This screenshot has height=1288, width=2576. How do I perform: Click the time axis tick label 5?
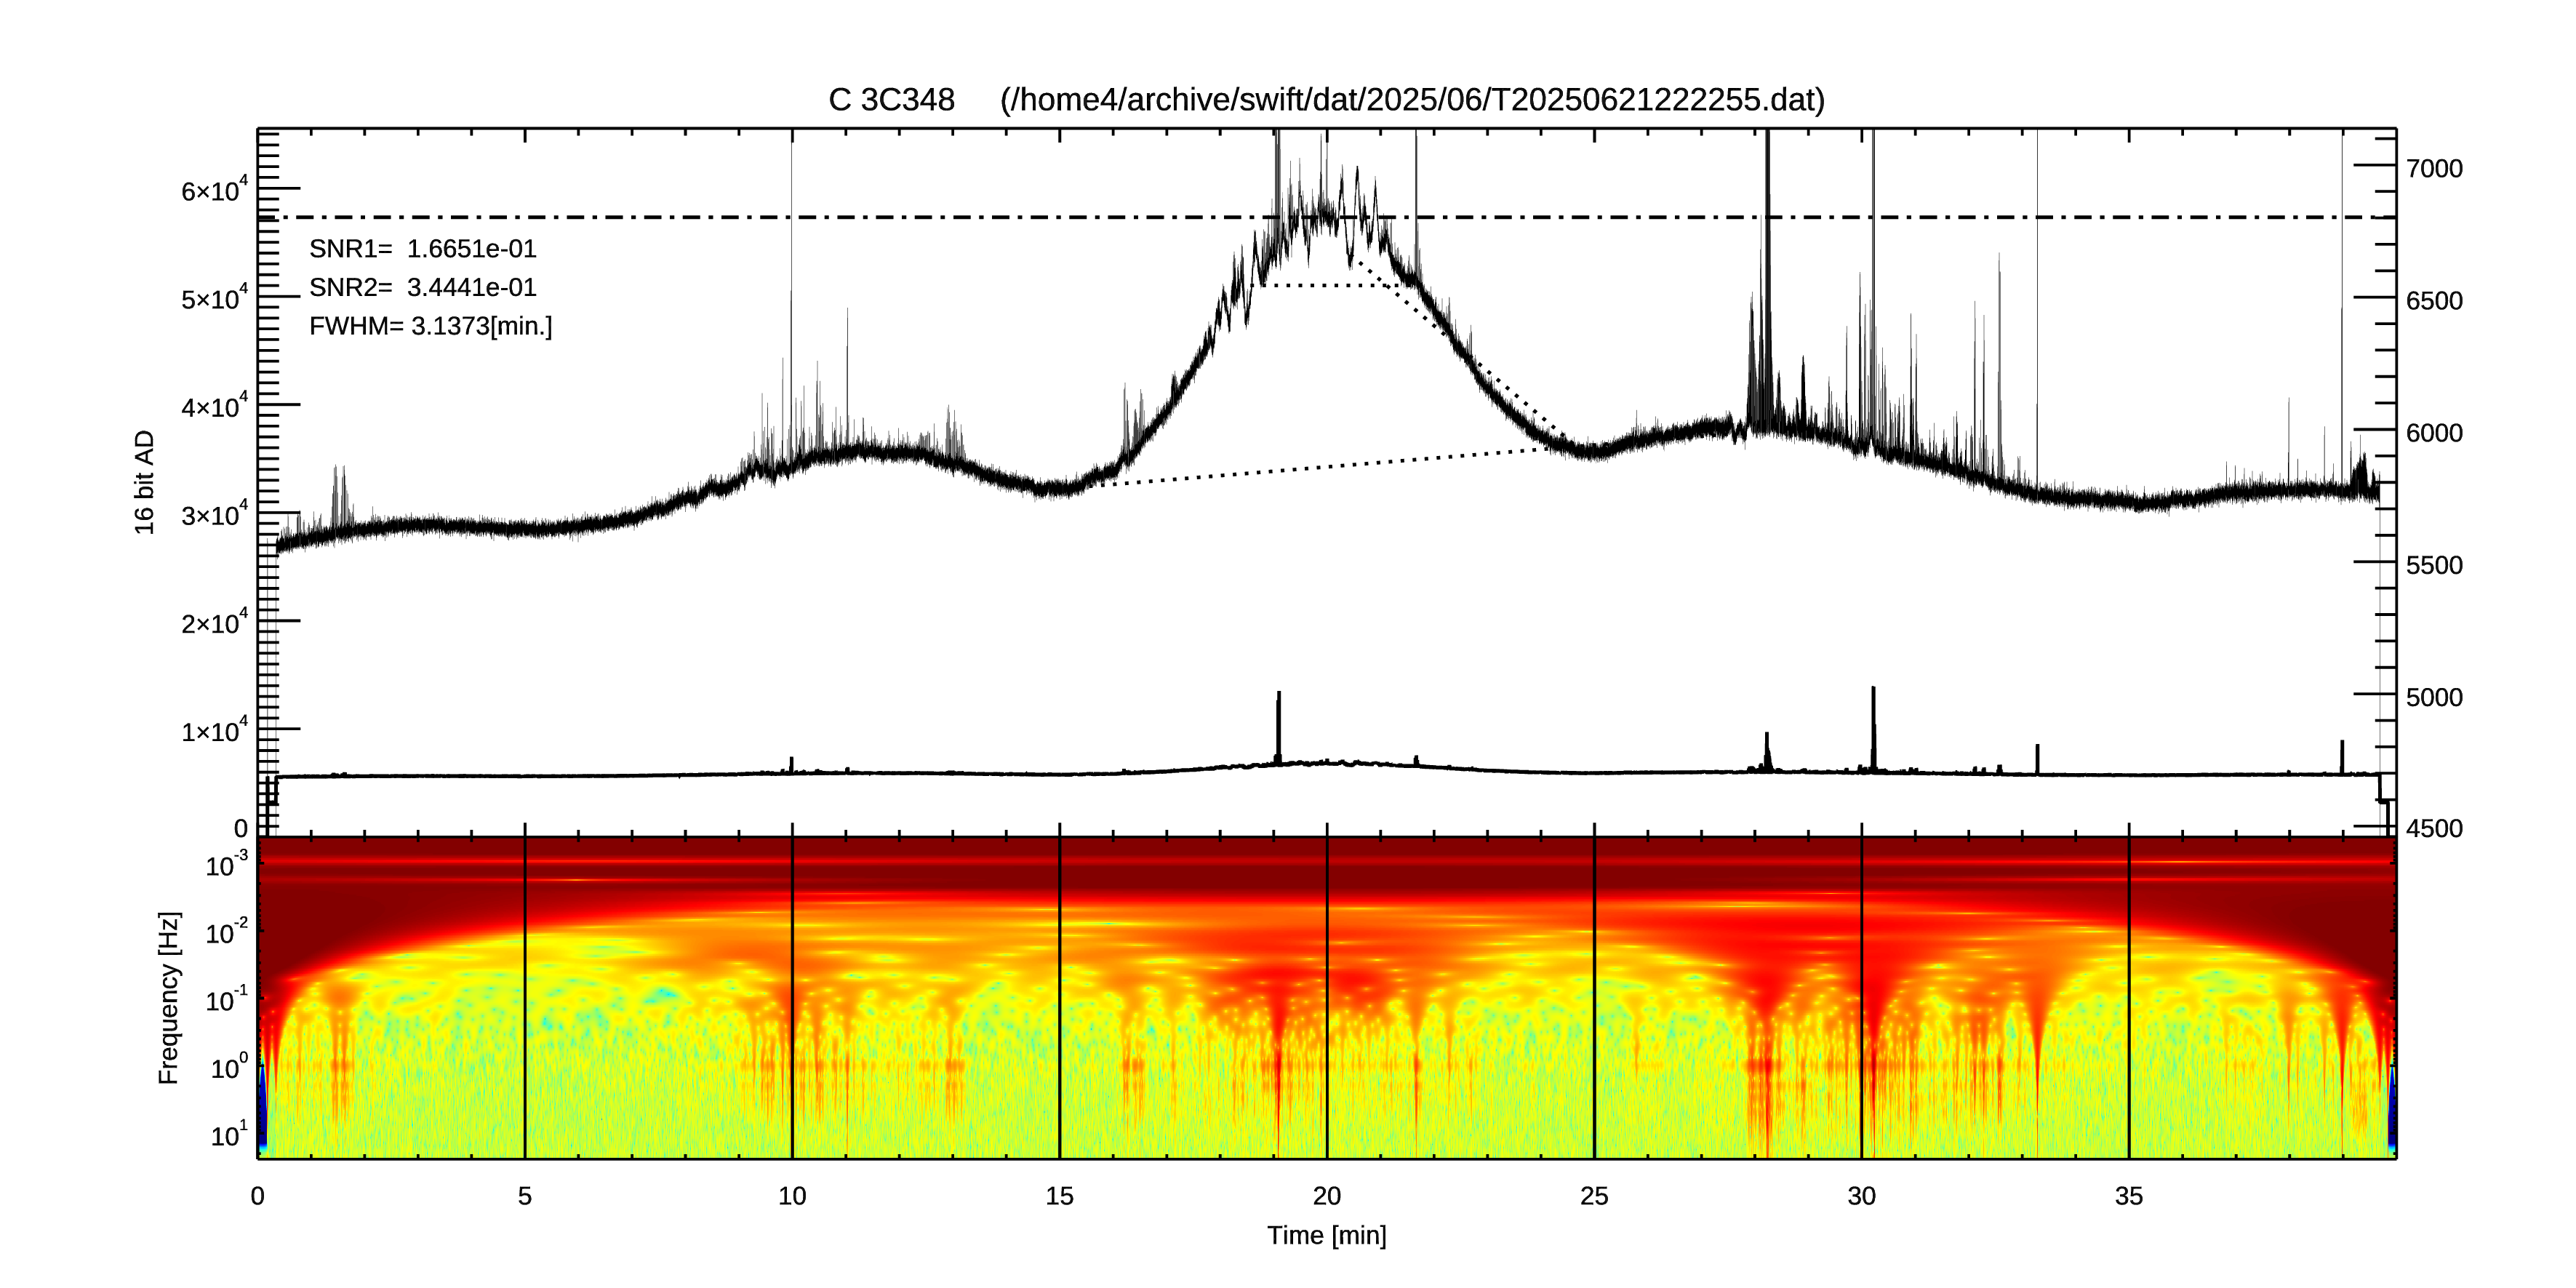(x=525, y=1196)
